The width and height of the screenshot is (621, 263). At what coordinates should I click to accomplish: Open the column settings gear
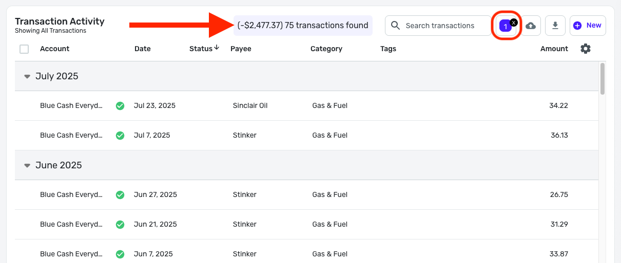click(x=586, y=49)
